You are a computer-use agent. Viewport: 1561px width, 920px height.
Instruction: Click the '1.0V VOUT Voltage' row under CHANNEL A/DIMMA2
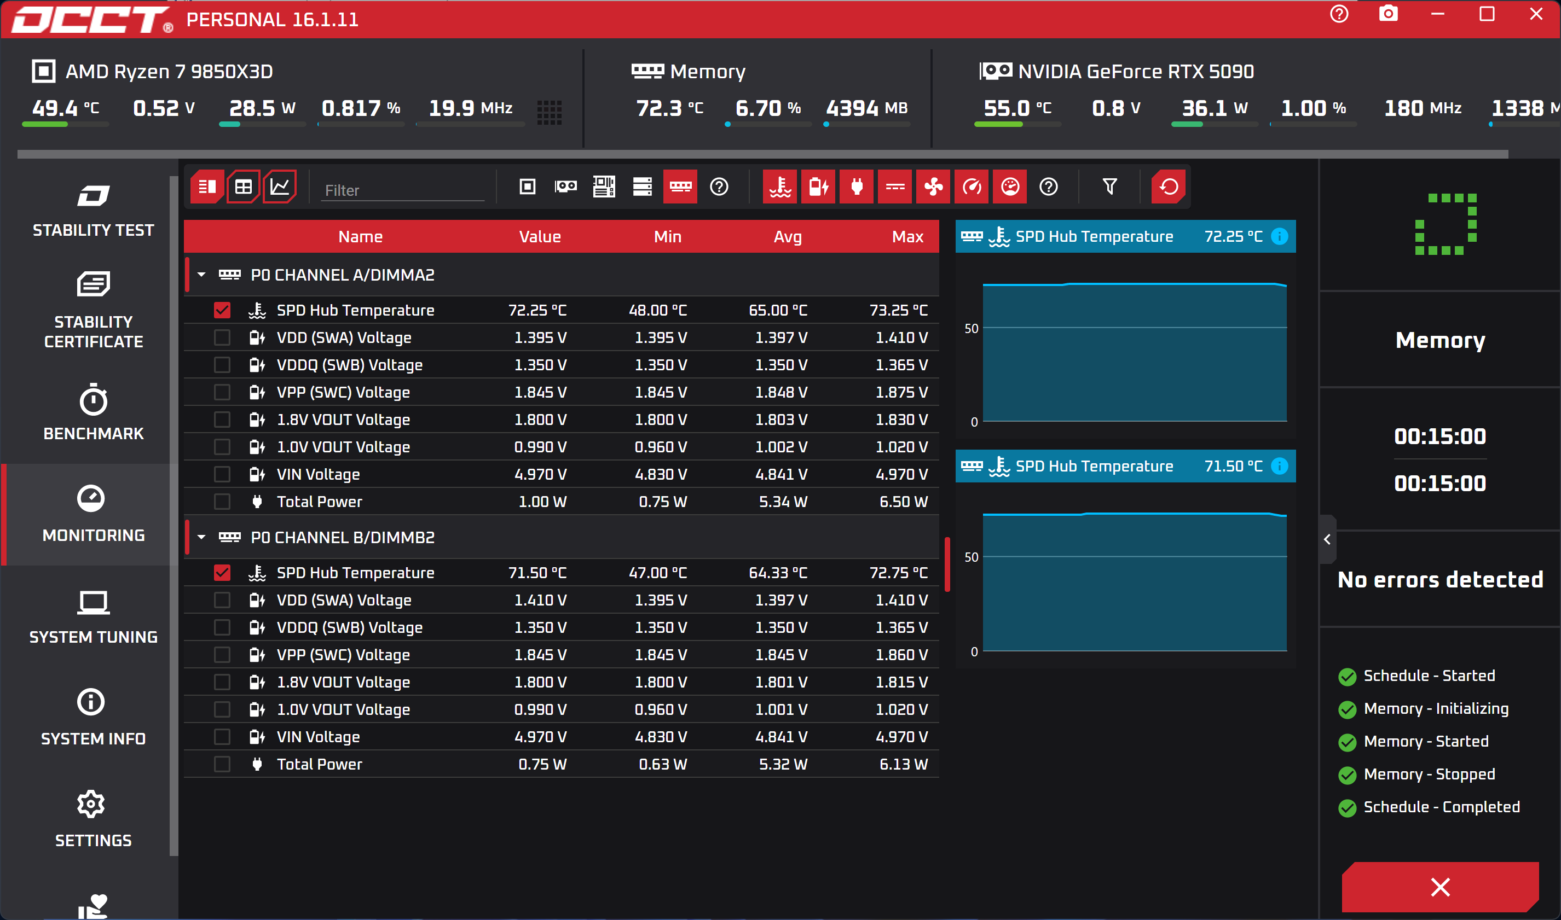561,446
